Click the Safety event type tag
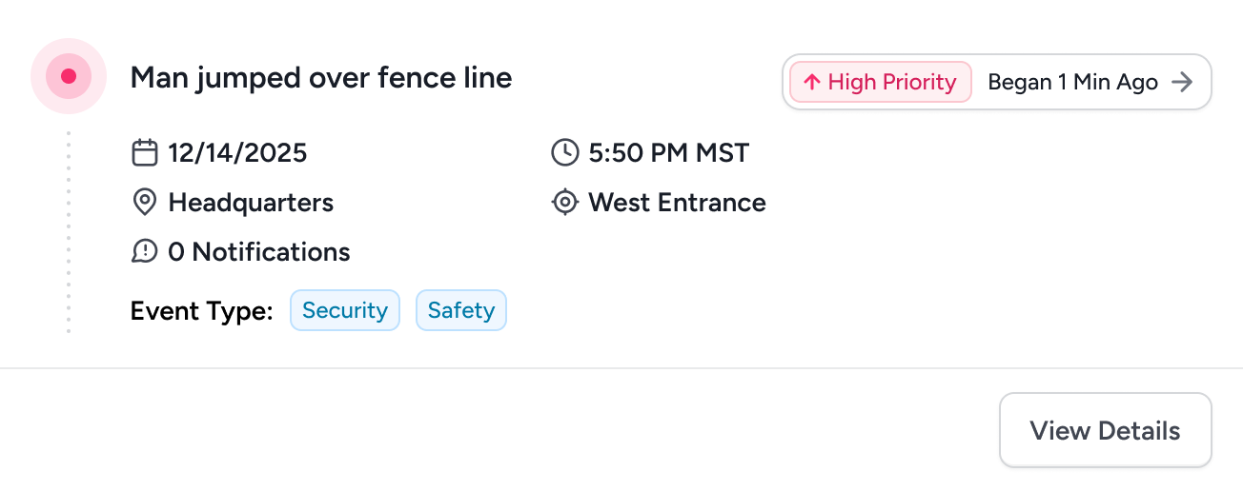Image resolution: width=1243 pixels, height=491 pixels. pos(461,310)
